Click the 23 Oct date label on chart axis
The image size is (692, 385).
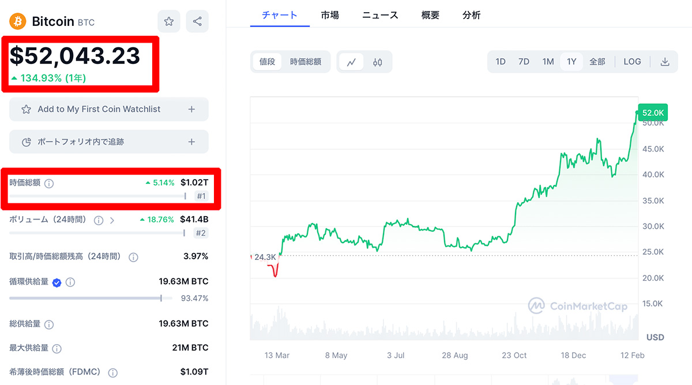pyautogui.click(x=514, y=356)
